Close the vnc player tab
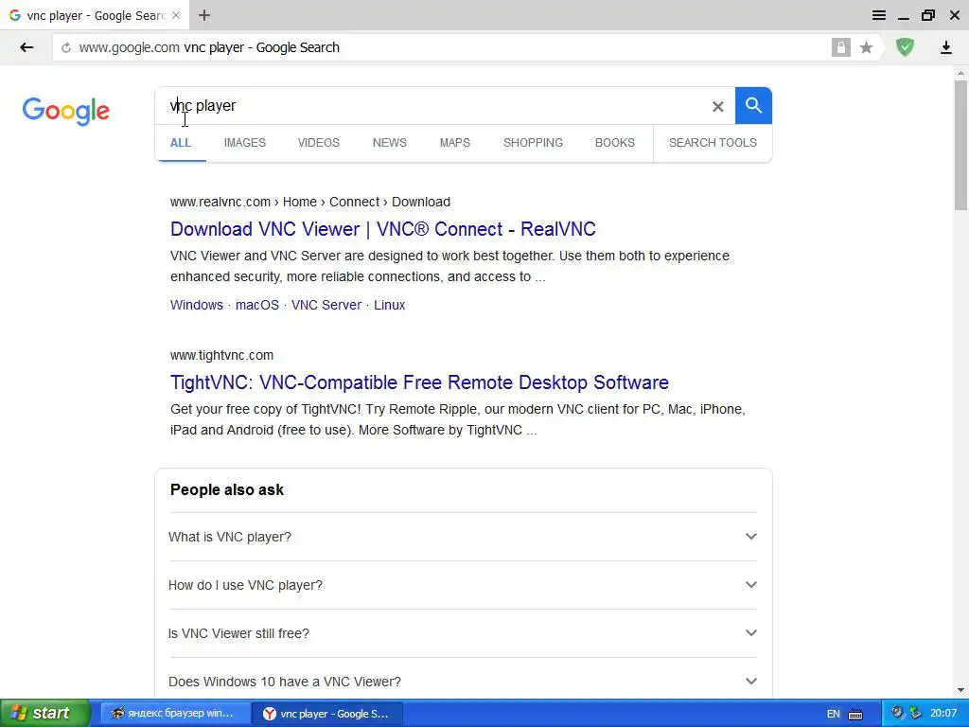The height and width of the screenshot is (727, 969). click(176, 15)
